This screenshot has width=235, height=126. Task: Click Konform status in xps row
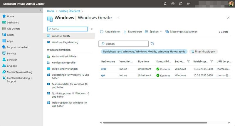point(163,75)
